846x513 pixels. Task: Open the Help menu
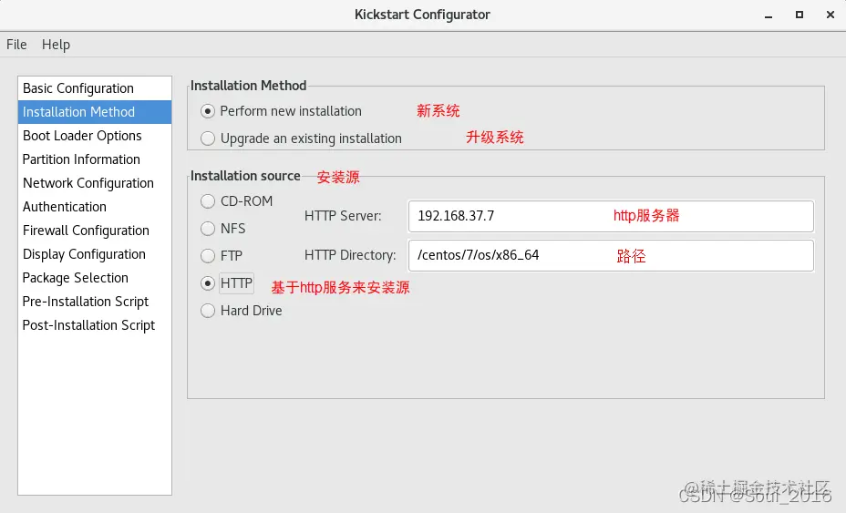pos(57,45)
